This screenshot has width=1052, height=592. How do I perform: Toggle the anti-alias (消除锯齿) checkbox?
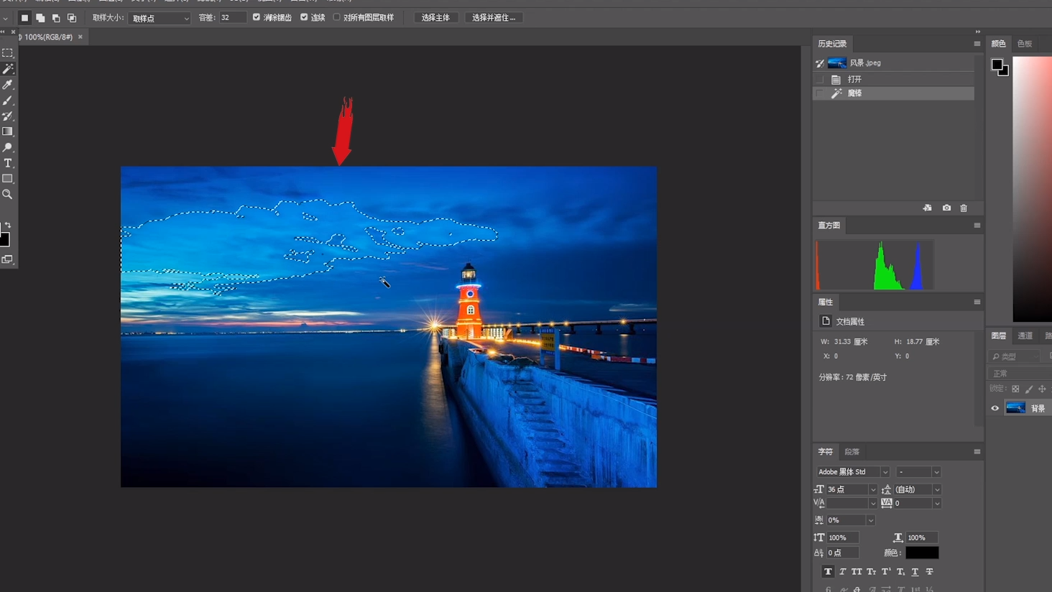point(257,17)
